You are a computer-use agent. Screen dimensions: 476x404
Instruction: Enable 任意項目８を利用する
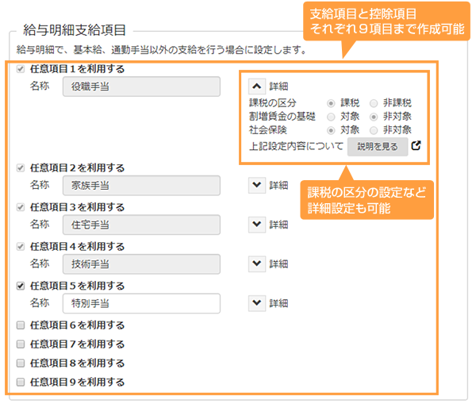pos(21,363)
